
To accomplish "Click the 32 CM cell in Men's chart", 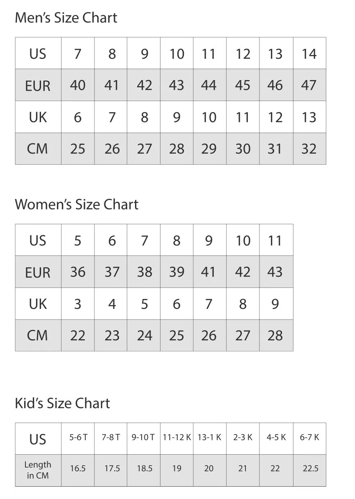I will [309, 148].
